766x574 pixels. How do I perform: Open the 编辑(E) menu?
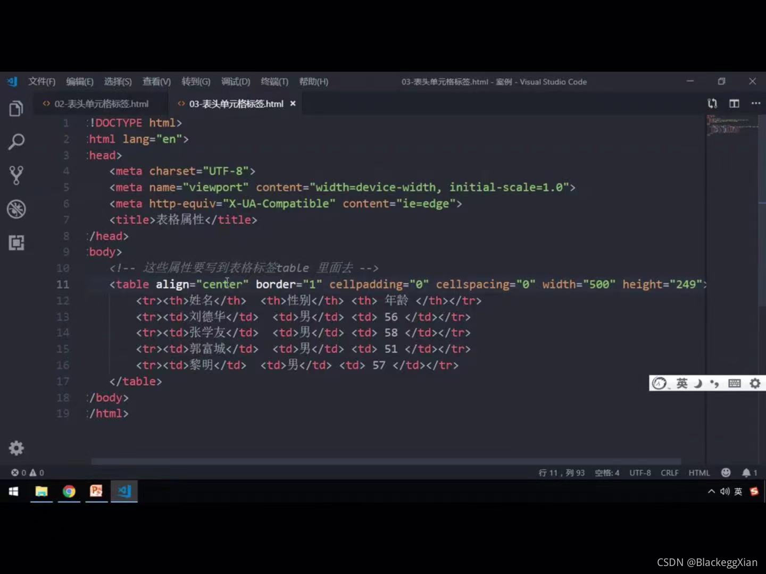(x=80, y=81)
